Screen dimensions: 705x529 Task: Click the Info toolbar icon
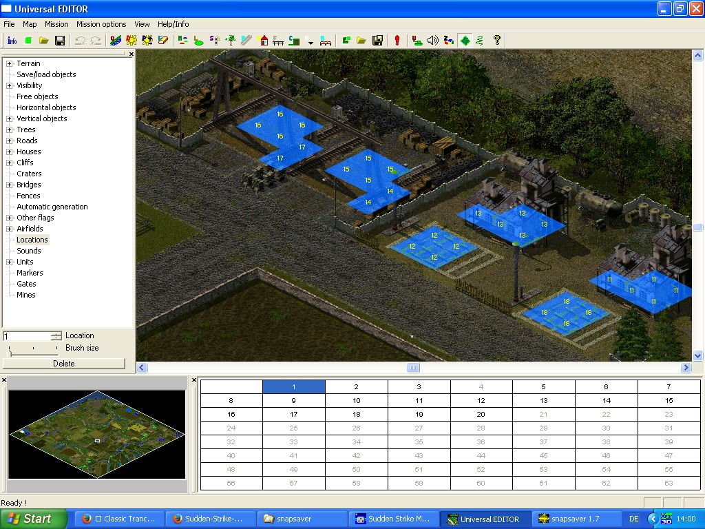12,41
